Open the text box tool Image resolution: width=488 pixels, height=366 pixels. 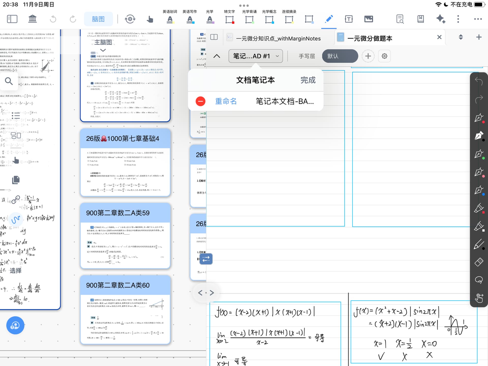[348, 19]
